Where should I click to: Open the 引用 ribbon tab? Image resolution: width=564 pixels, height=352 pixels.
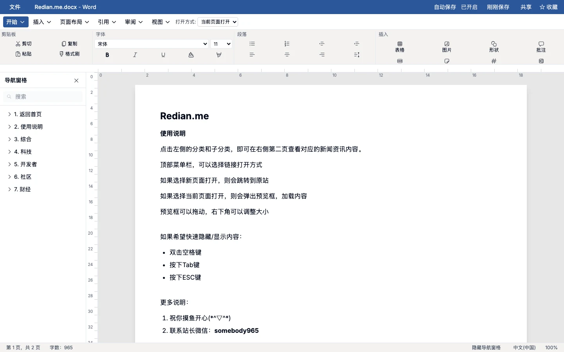click(x=107, y=22)
